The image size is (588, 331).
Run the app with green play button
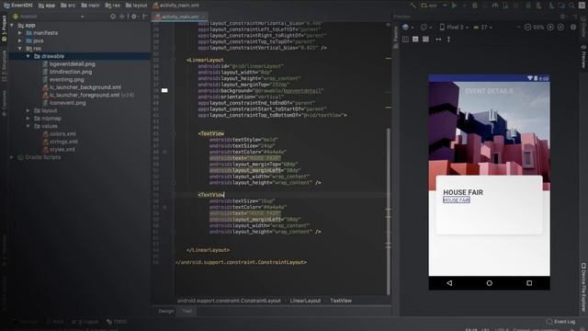(454, 6)
